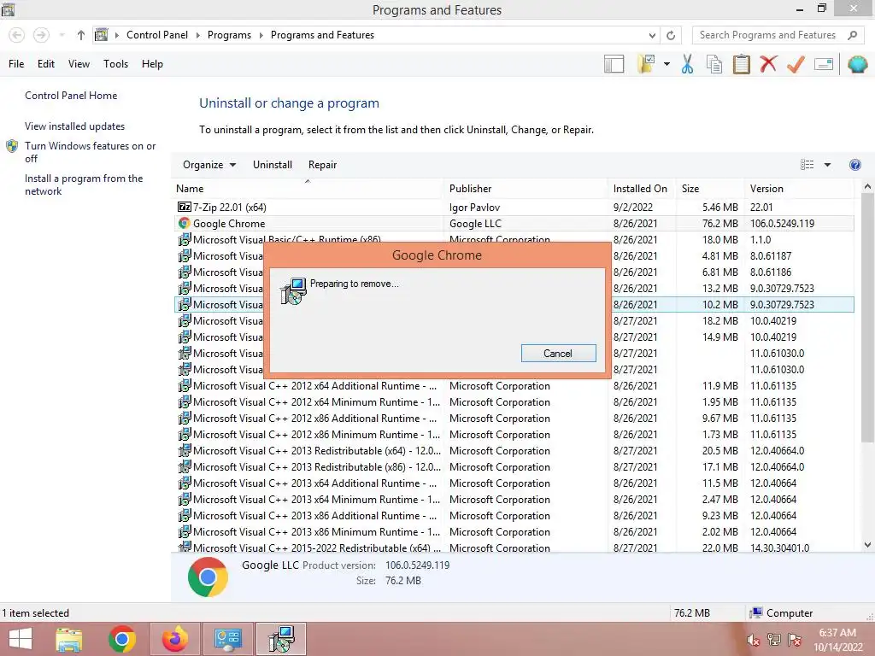The height and width of the screenshot is (656, 875).
Task: Click the Refresh button in address bar
Action: pyautogui.click(x=671, y=35)
